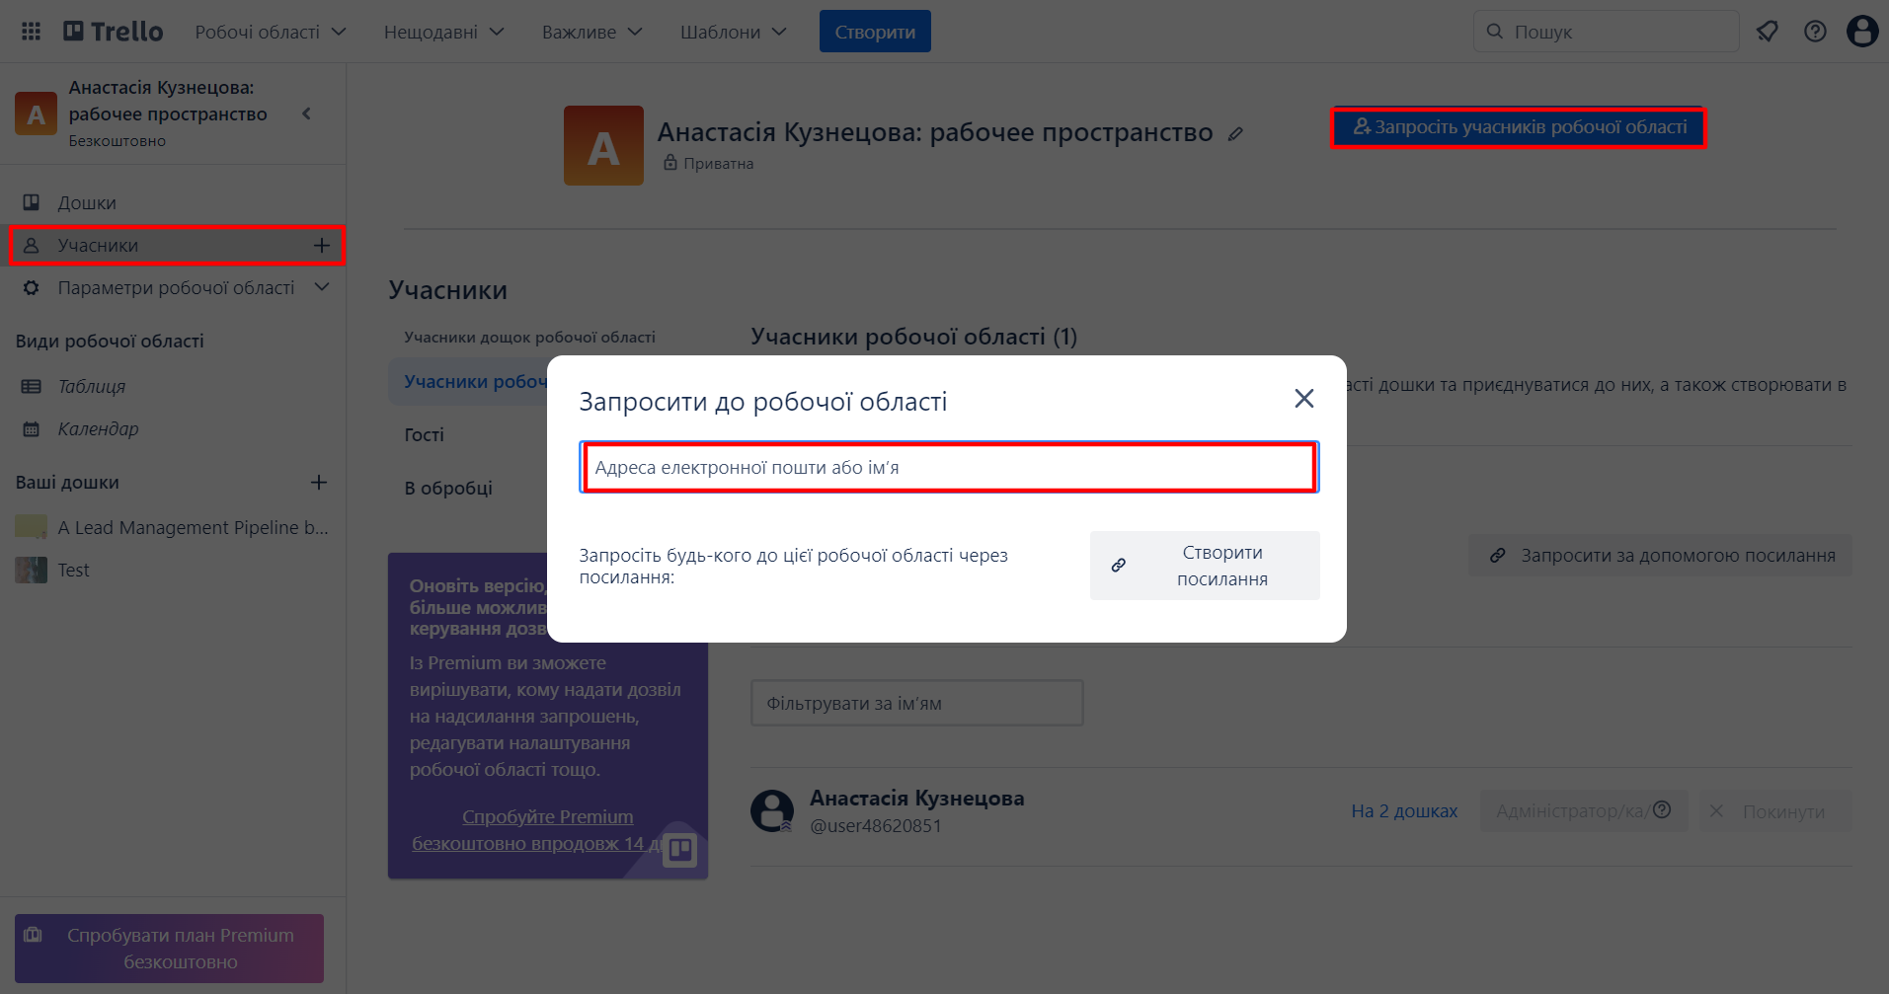Expand the Робочі області dropdown

(x=270, y=31)
